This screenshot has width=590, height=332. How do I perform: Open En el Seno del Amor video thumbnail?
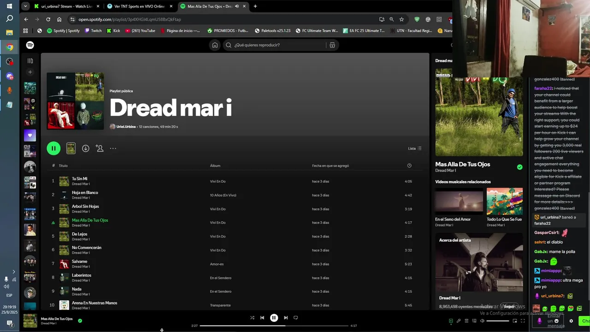click(x=459, y=201)
